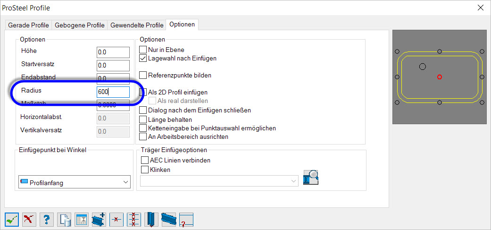491x230 pixels.
Task: Select the Optionen tab
Action: 182,25
